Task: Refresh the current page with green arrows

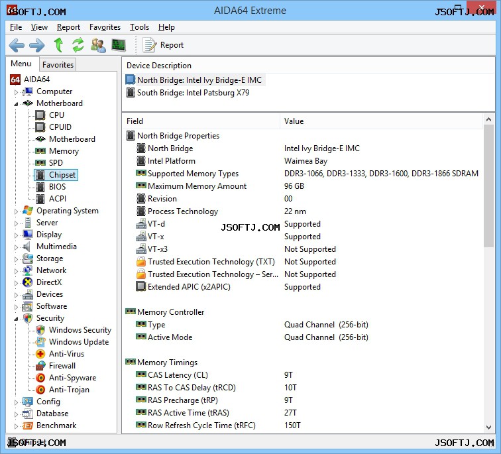Action: (x=78, y=44)
